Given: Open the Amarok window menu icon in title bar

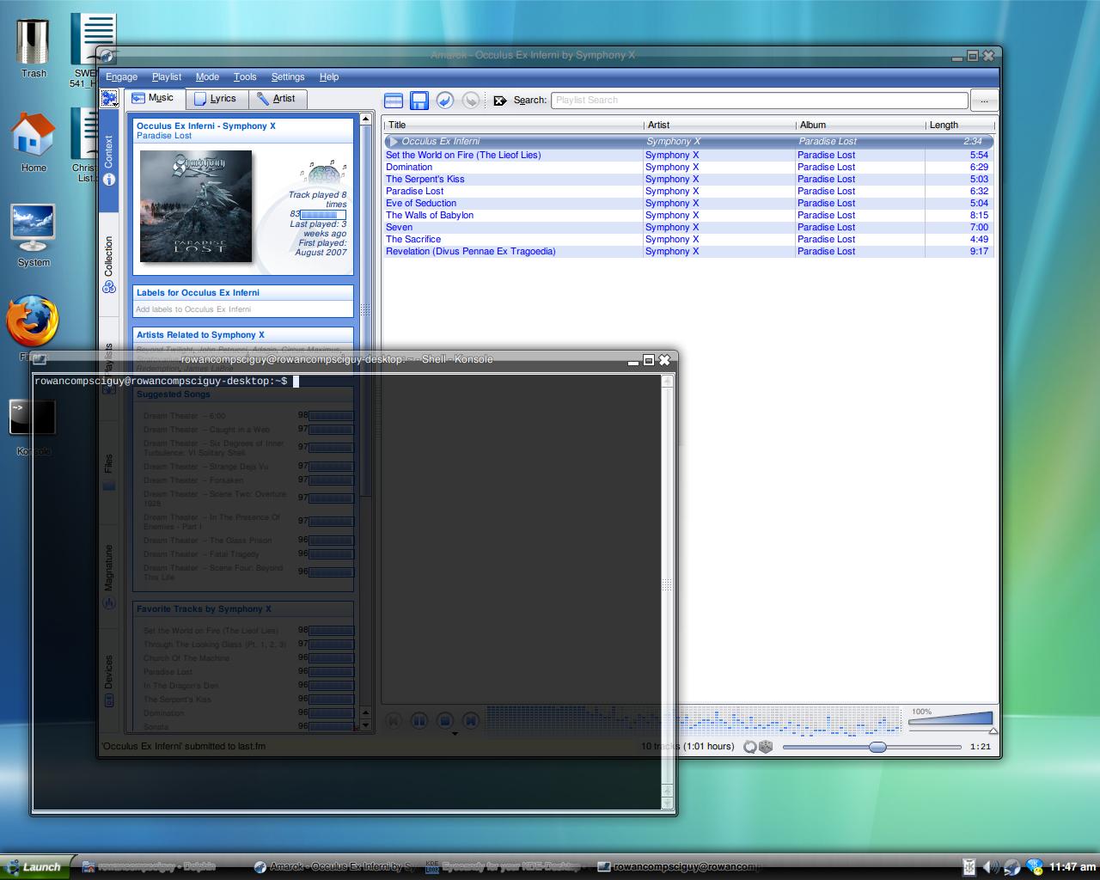Looking at the screenshot, I should point(107,56).
